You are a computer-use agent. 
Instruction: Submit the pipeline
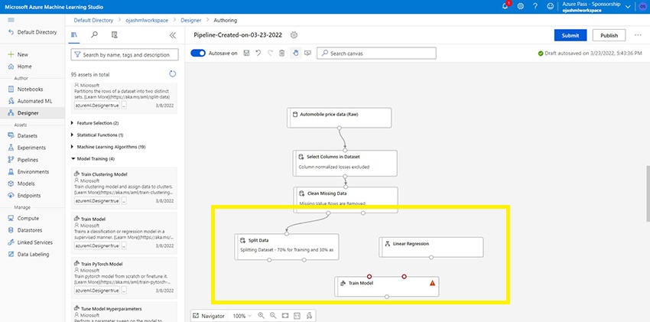570,35
